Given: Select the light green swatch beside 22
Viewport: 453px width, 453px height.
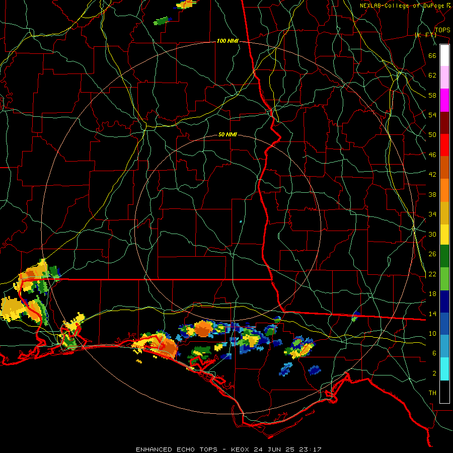Looking at the screenshot, I should (444, 279).
